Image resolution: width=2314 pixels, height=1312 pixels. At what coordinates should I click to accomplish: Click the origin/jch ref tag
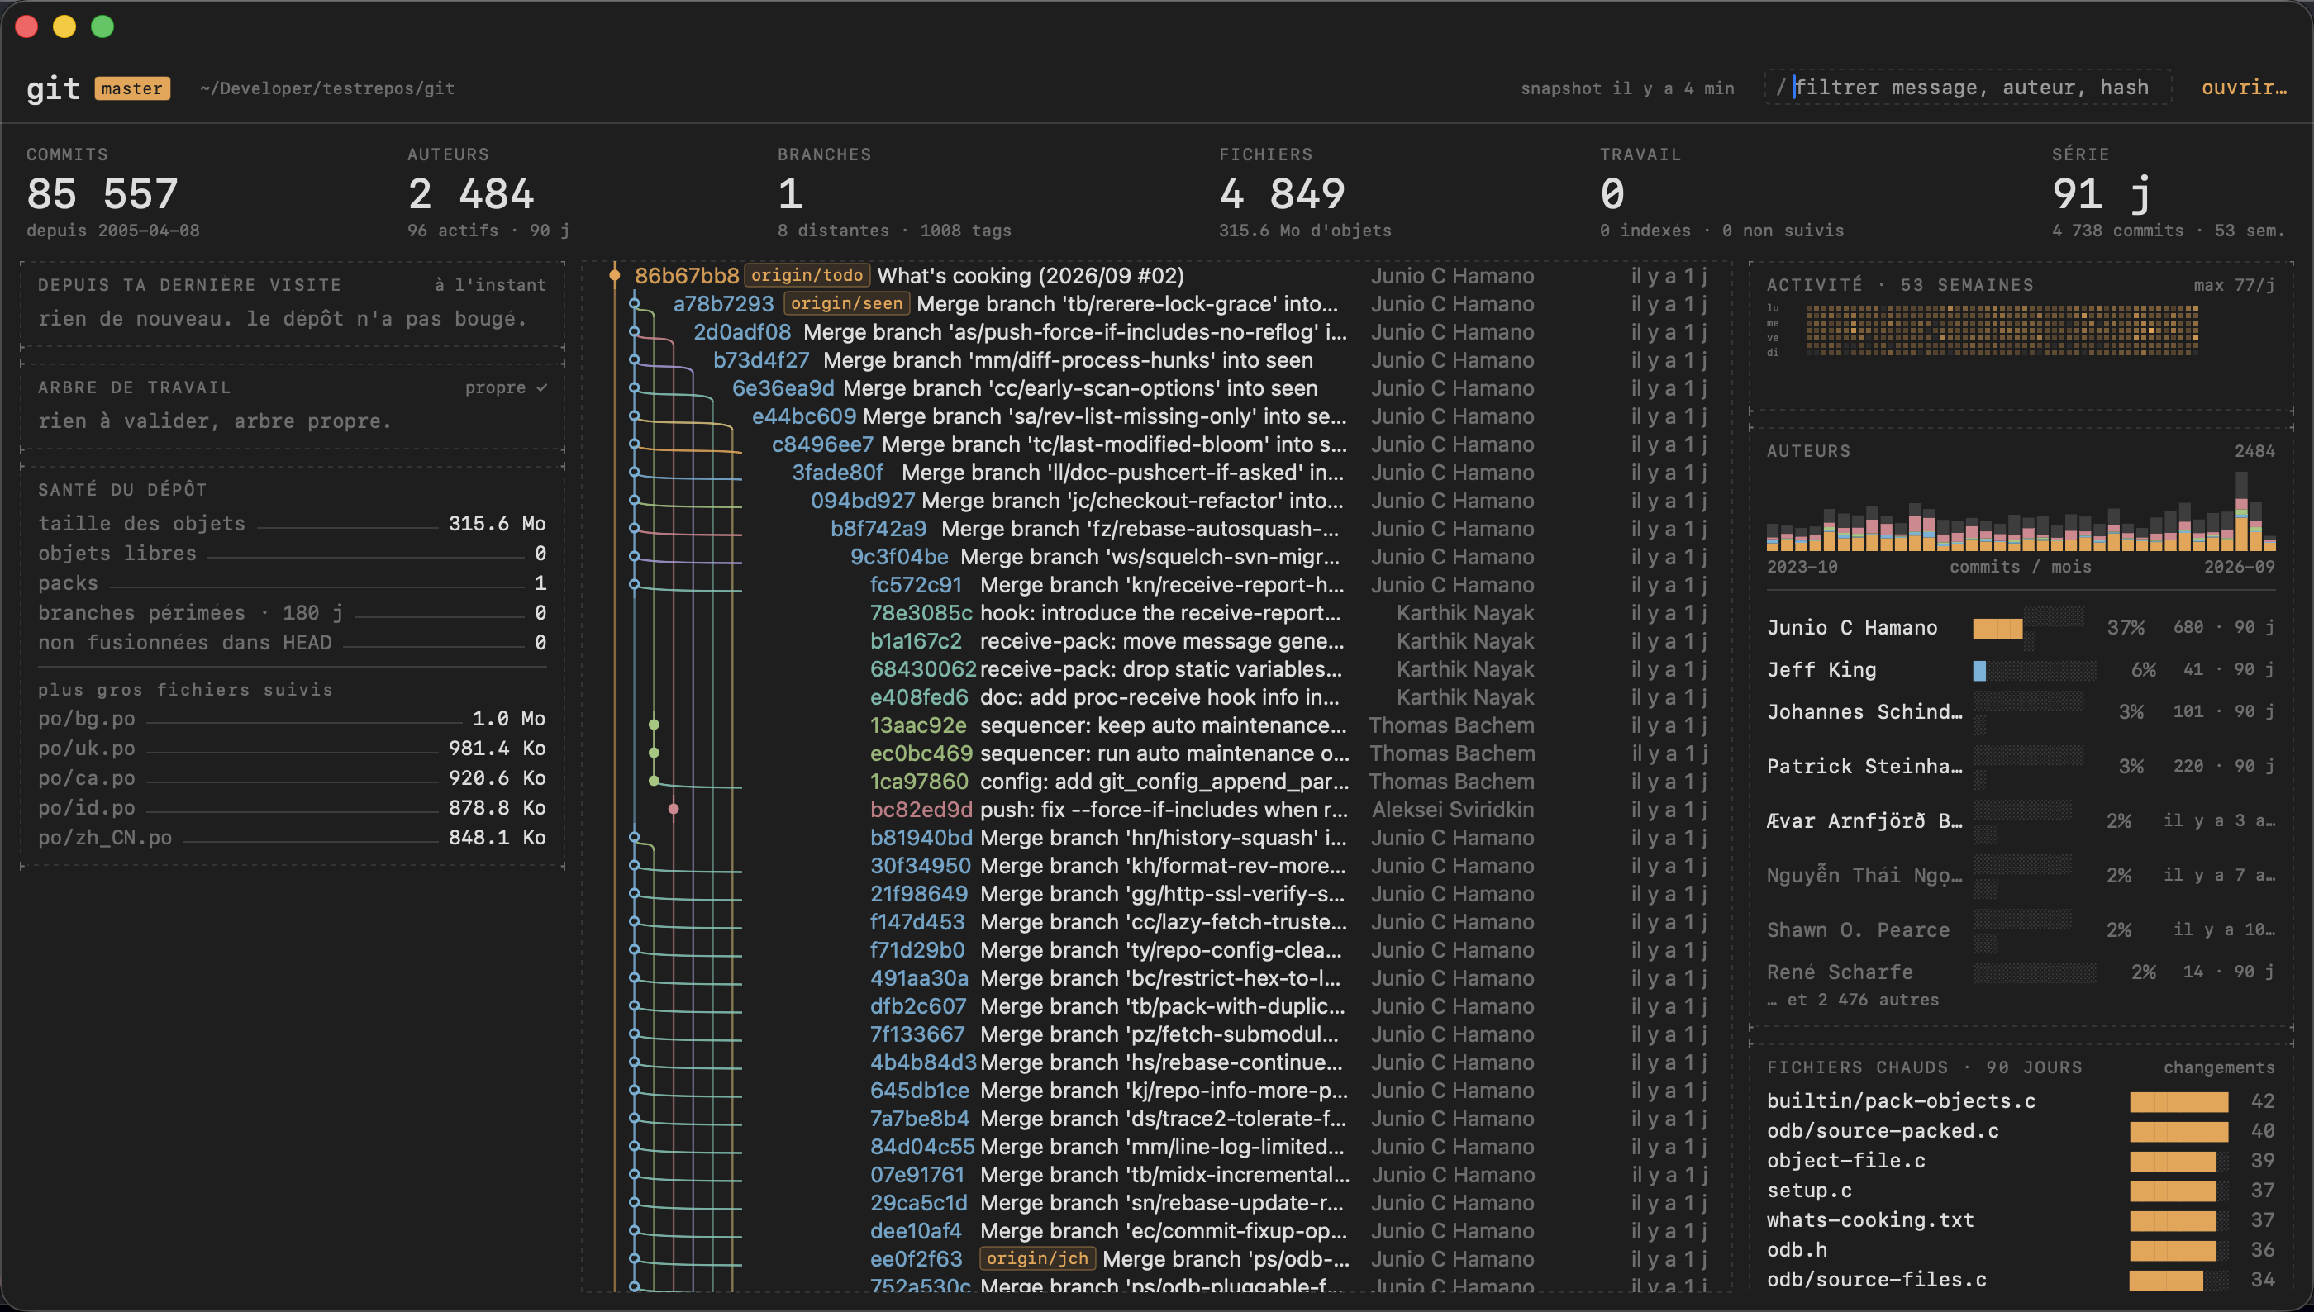pyautogui.click(x=1036, y=1259)
